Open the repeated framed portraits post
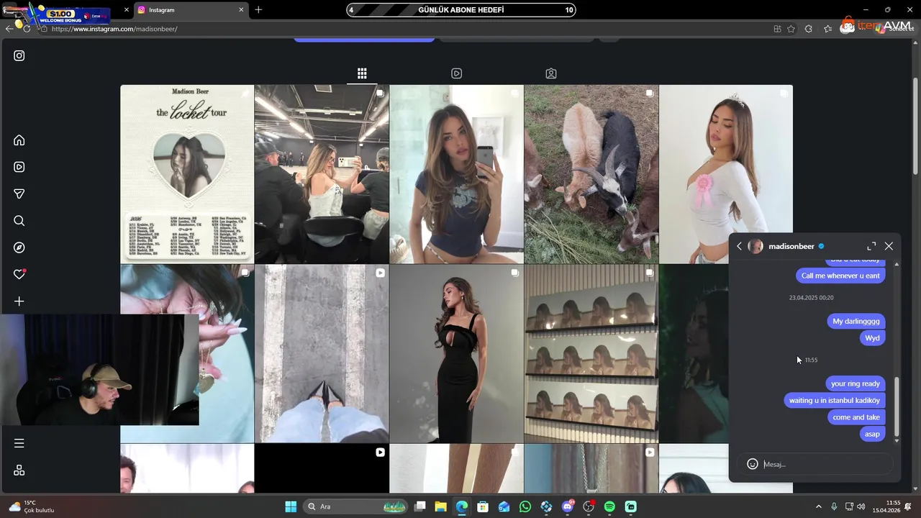Viewport: 921px width, 518px height. [x=591, y=353]
